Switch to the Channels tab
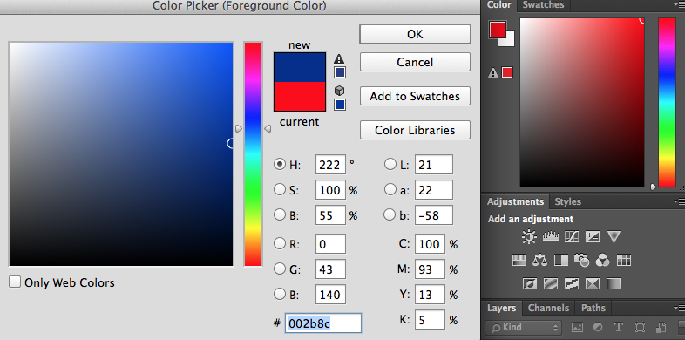Viewport: 685px width, 340px height. [x=548, y=308]
